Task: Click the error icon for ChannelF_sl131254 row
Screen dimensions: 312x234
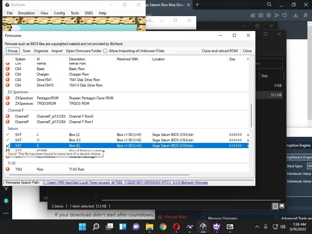Action: pyautogui.click(x=8, y=122)
